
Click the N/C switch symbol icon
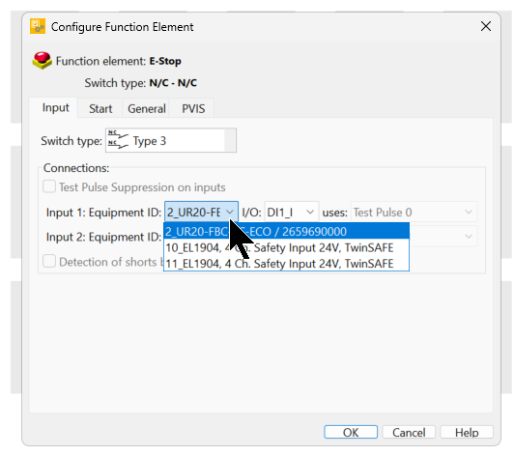[118, 140]
